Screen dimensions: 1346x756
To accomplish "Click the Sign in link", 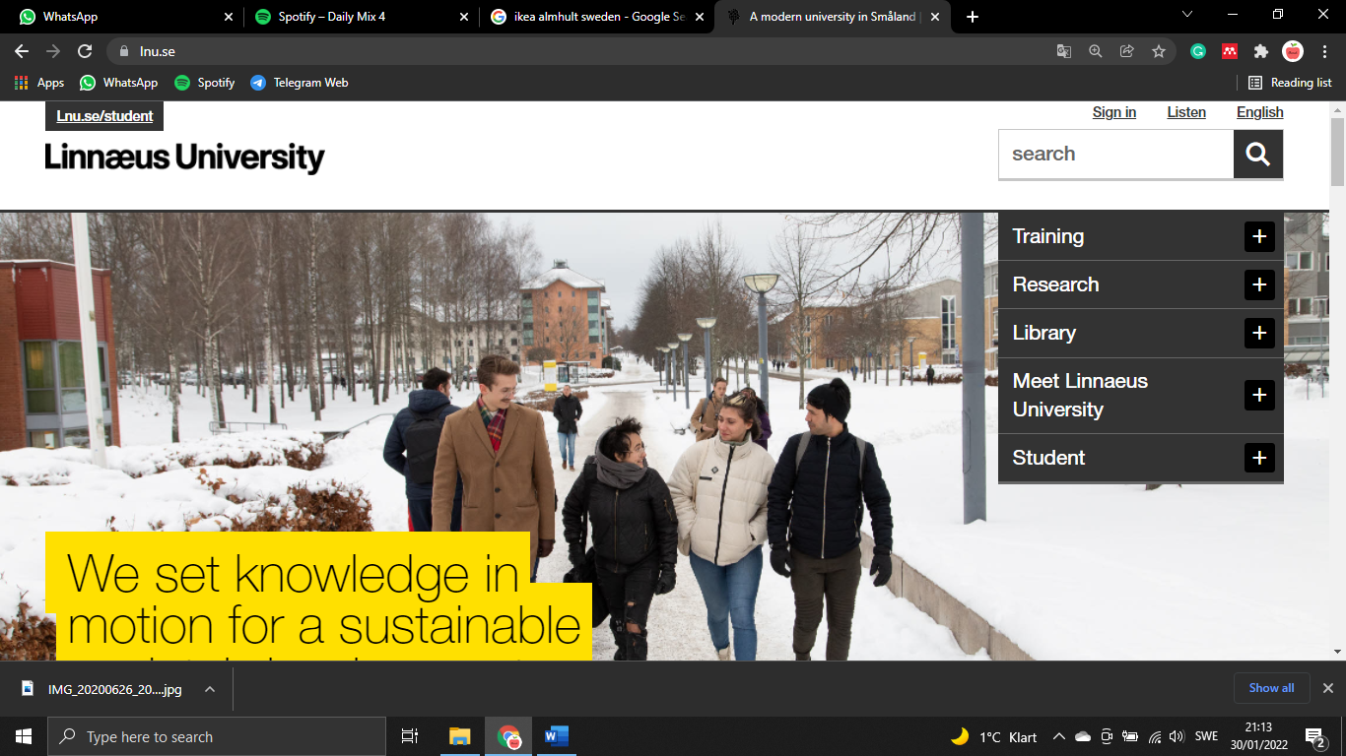I will pyautogui.click(x=1113, y=112).
